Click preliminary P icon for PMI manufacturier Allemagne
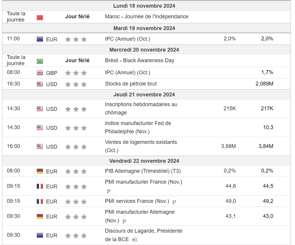This screenshot has height=245, width=295. [124, 221]
